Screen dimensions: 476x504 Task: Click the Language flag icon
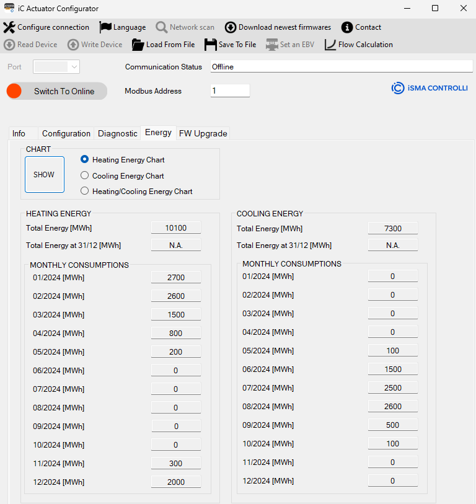click(x=105, y=27)
